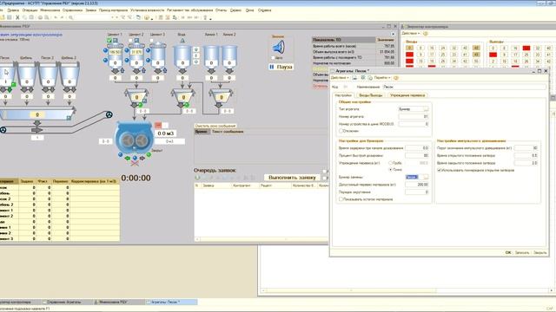Image resolution: width=556 pixels, height=312 pixels.
Task: Click the green left arrow under the mixer
Action: coord(128,159)
